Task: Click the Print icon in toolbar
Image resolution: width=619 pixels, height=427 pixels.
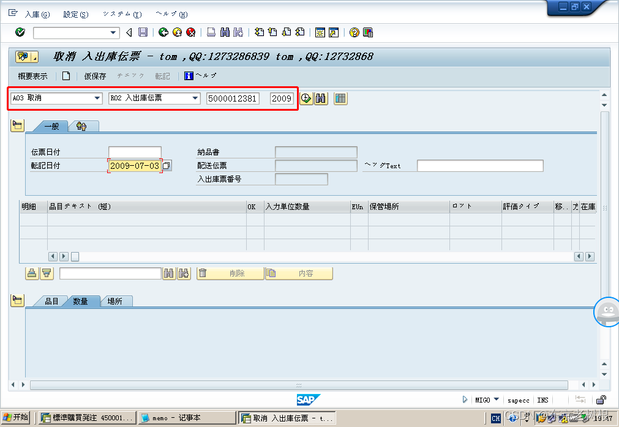Action: coord(211,32)
